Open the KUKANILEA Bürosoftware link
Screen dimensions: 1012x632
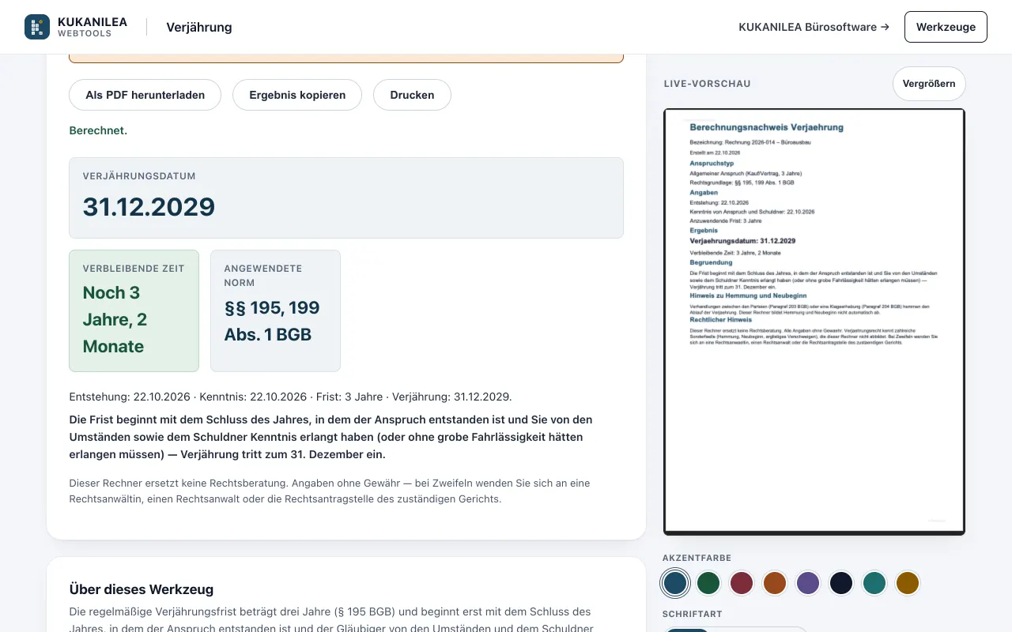click(x=814, y=27)
